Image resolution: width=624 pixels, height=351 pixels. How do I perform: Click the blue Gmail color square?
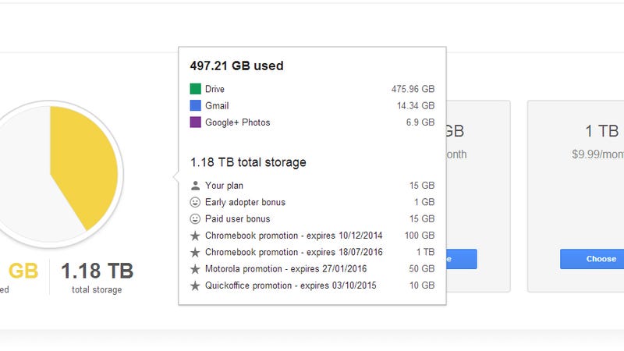tap(196, 105)
